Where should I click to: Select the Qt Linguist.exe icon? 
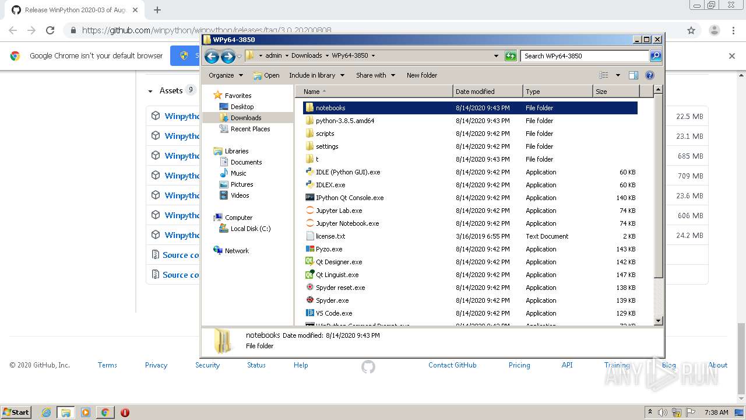pos(310,275)
